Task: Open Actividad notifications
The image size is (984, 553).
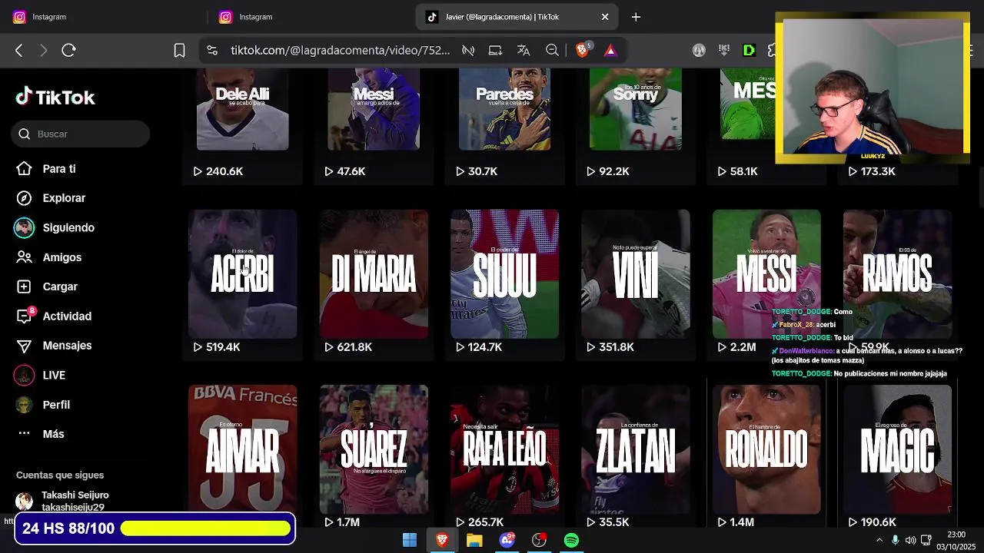Action: click(67, 316)
